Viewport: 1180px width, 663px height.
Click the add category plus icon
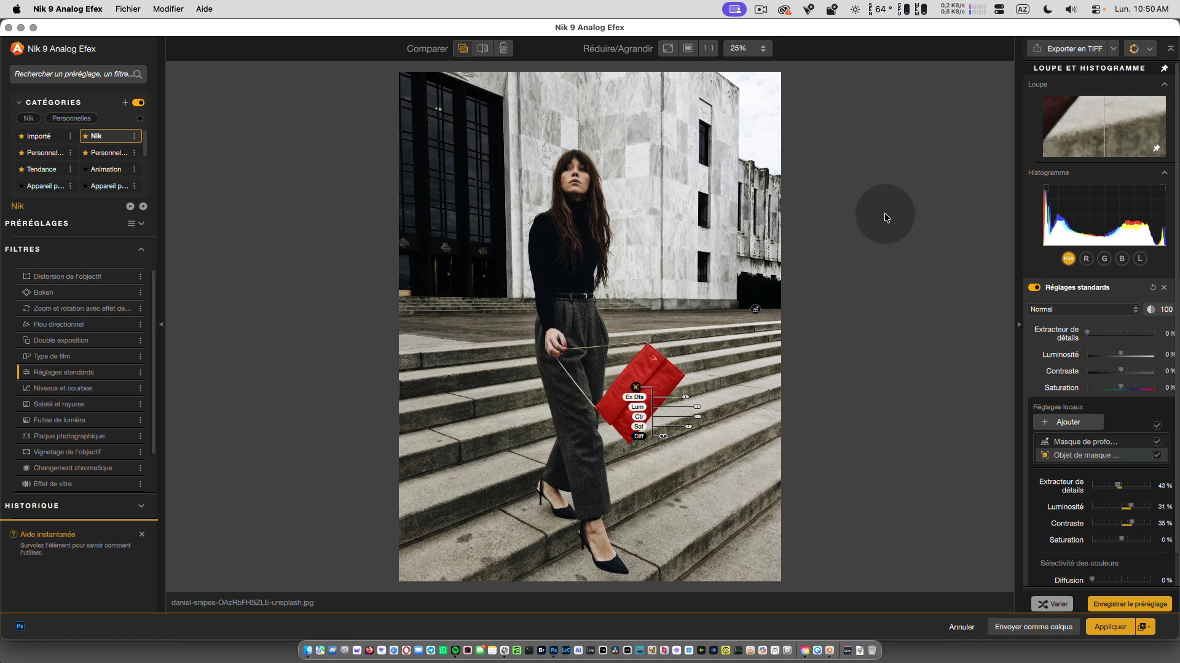point(125,103)
